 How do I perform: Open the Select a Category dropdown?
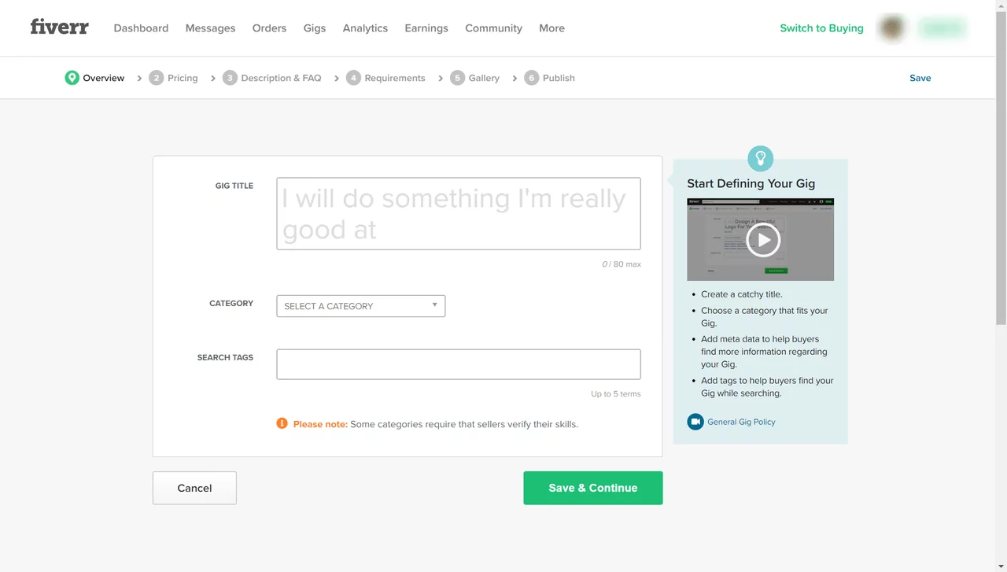[360, 306]
